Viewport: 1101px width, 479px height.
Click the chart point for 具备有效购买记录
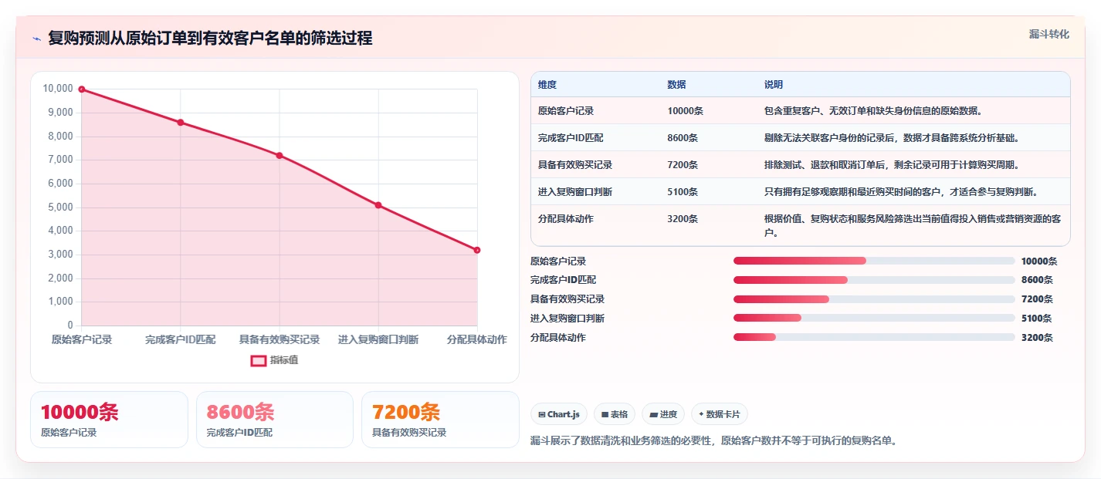pyautogui.click(x=279, y=155)
